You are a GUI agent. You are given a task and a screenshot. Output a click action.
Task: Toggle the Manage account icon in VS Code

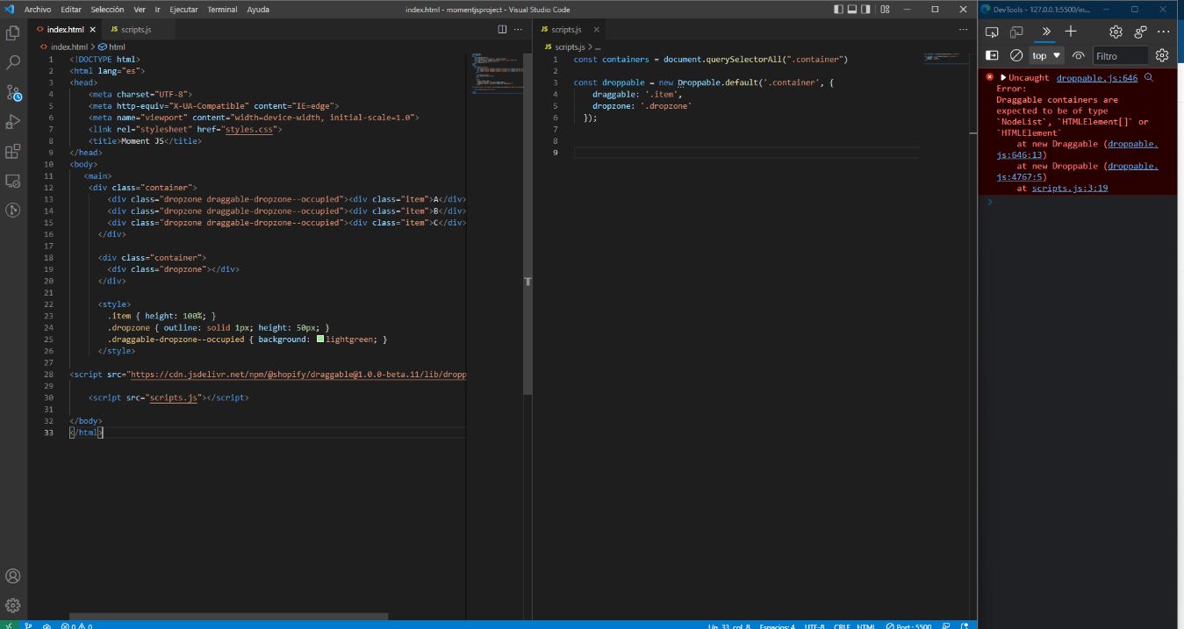pos(13,575)
